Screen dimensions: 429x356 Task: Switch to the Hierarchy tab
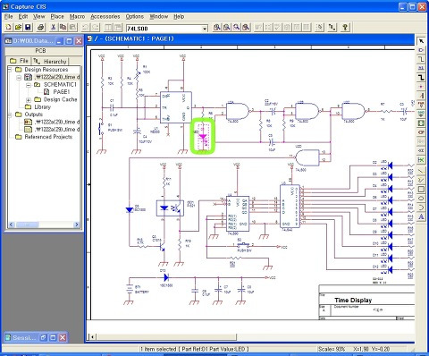(50, 61)
